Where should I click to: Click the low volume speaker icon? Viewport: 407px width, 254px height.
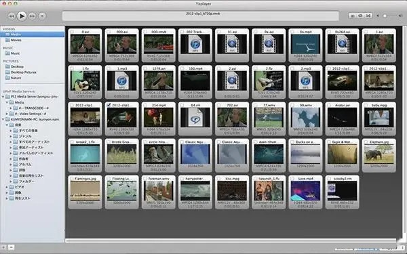pos(378,16)
